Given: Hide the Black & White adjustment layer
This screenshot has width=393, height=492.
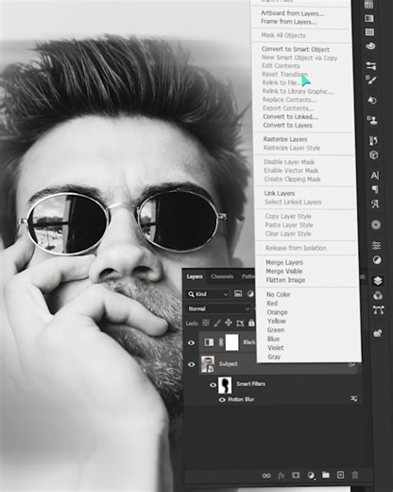Looking at the screenshot, I should [191, 343].
